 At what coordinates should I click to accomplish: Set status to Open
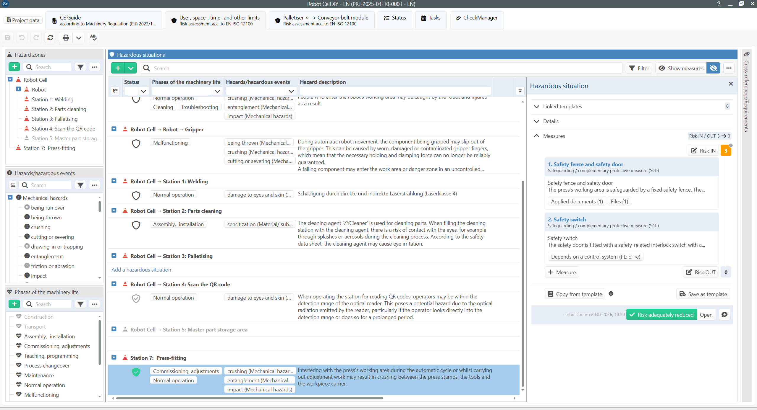coord(706,315)
